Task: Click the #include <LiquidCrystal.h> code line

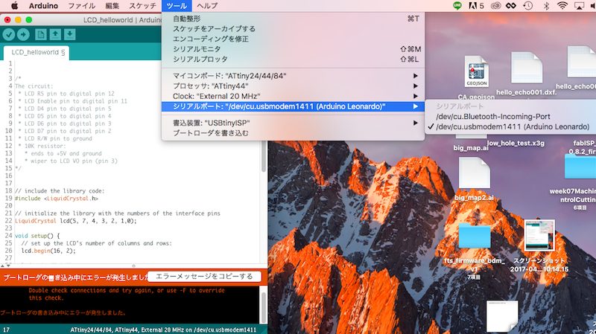Action: 57,199
